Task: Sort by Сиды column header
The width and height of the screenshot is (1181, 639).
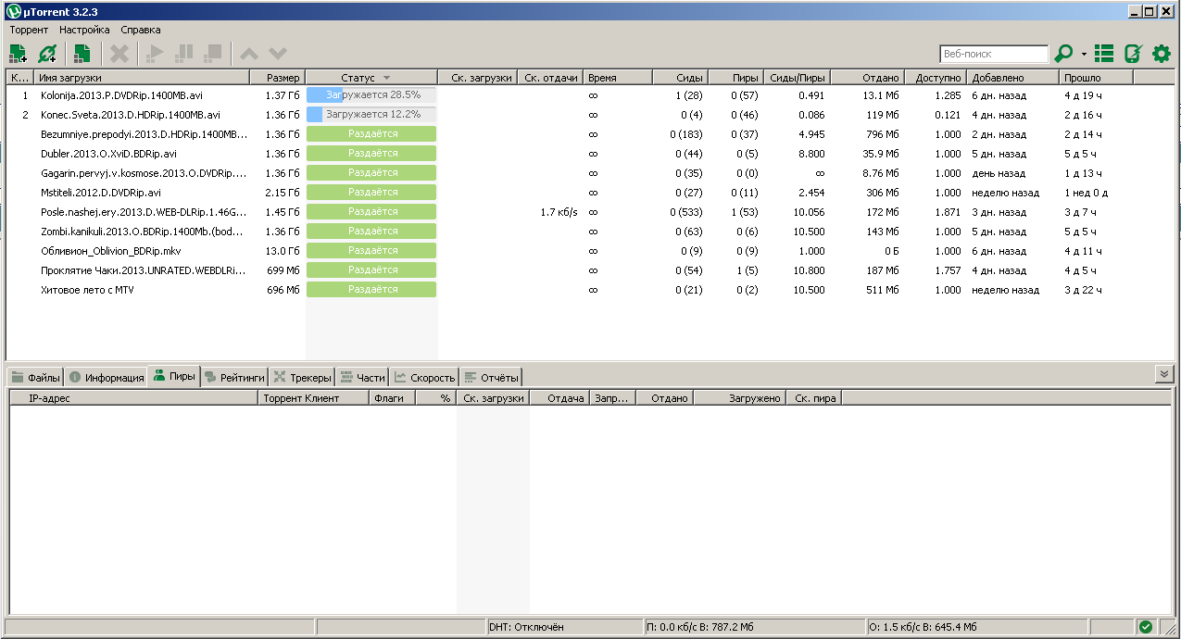Action: [680, 78]
